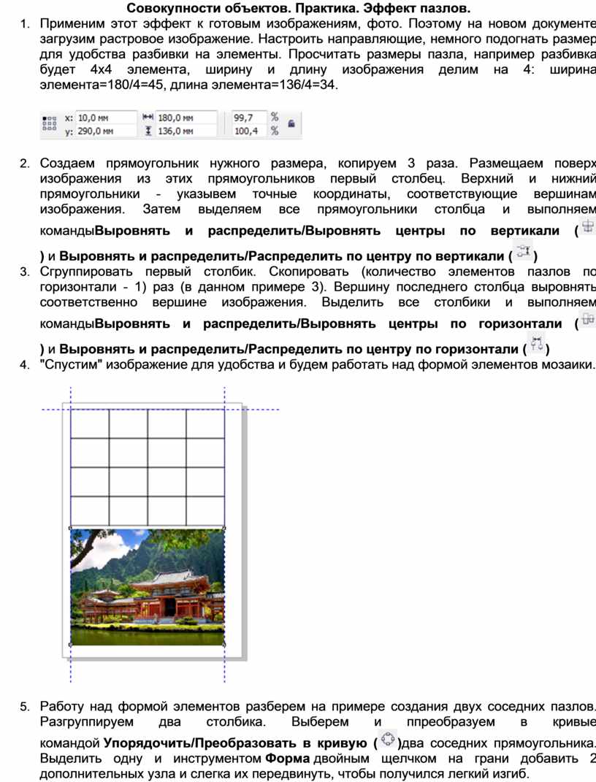
Task: Click the Distribute centers horizontally icon
Action: point(537,344)
